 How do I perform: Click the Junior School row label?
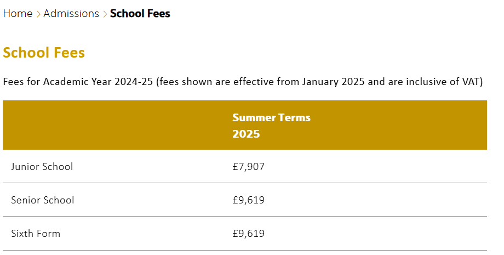[42, 167]
